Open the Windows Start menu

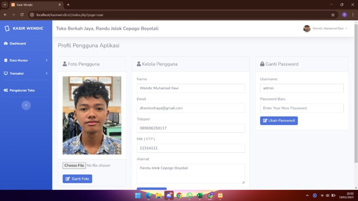[138, 195]
